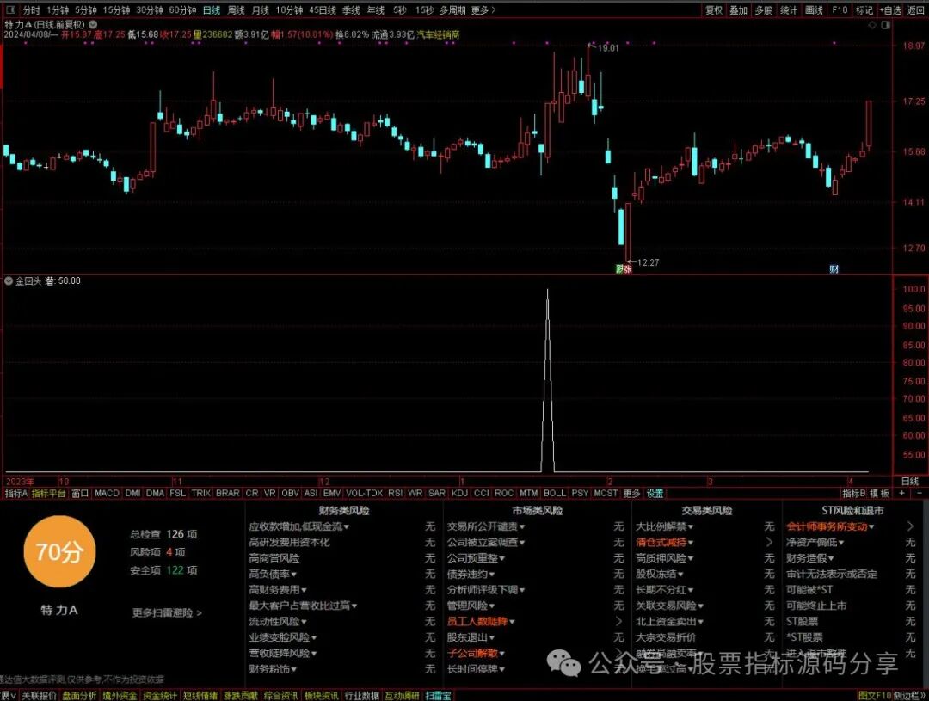Zoom in the chart with the + button
Image resolution: width=929 pixels, height=701 pixels.
pyautogui.click(x=902, y=493)
